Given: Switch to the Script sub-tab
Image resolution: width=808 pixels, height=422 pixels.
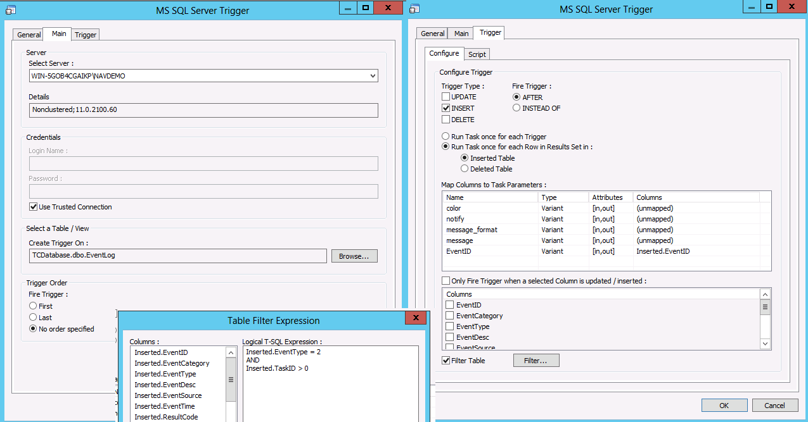Looking at the screenshot, I should [x=477, y=54].
